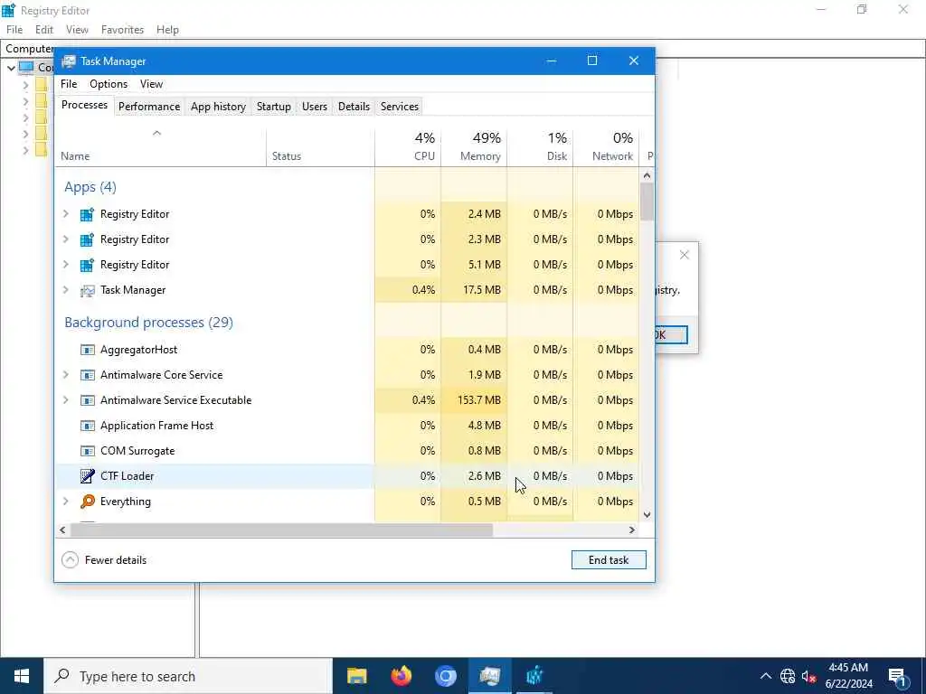The width and height of the screenshot is (926, 694).
Task: Close the registry message dialog
Action: click(684, 255)
